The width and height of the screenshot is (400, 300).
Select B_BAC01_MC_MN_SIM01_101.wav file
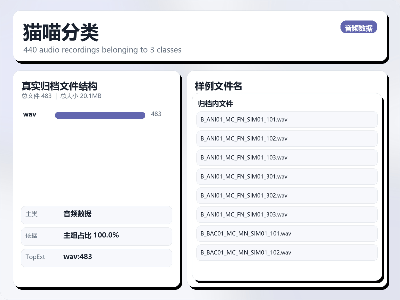click(287, 233)
